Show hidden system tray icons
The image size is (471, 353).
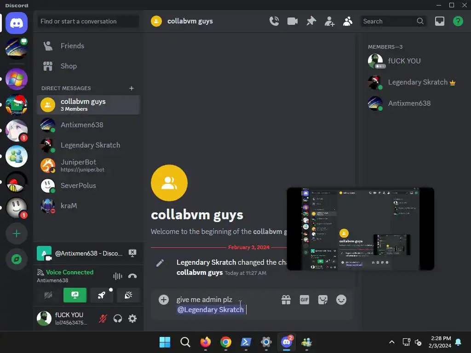coord(392,342)
